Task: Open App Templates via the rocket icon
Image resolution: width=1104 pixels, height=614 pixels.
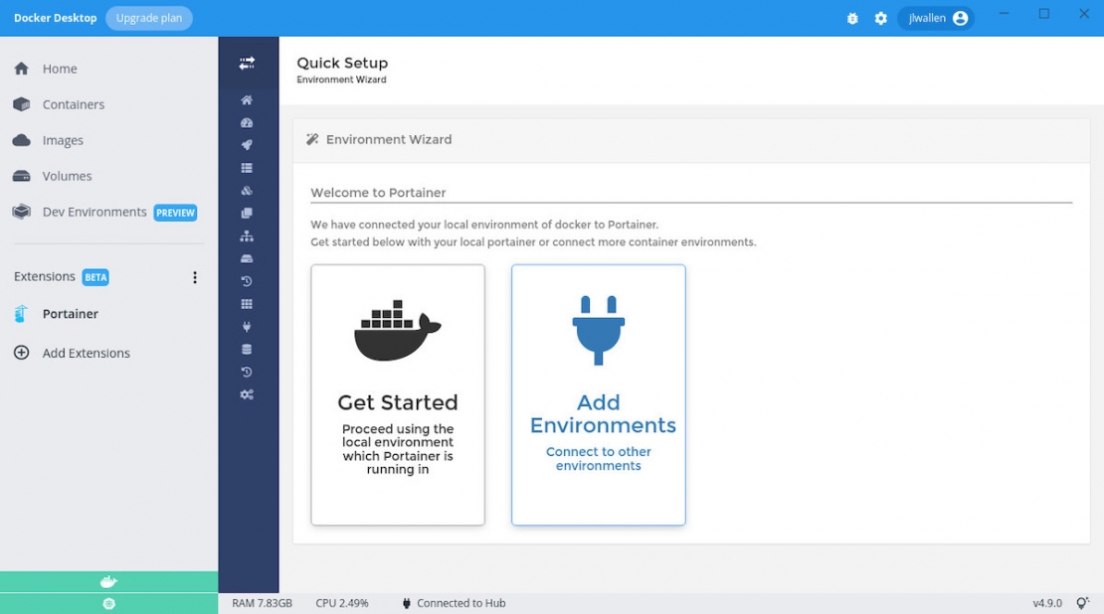Action: coord(247,145)
